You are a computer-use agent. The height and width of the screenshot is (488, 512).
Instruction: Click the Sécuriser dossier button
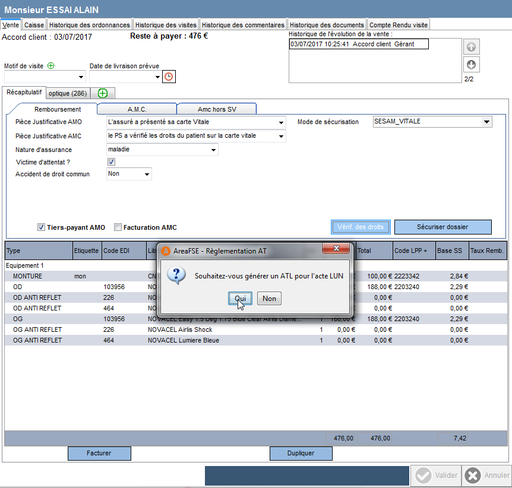pos(443,227)
